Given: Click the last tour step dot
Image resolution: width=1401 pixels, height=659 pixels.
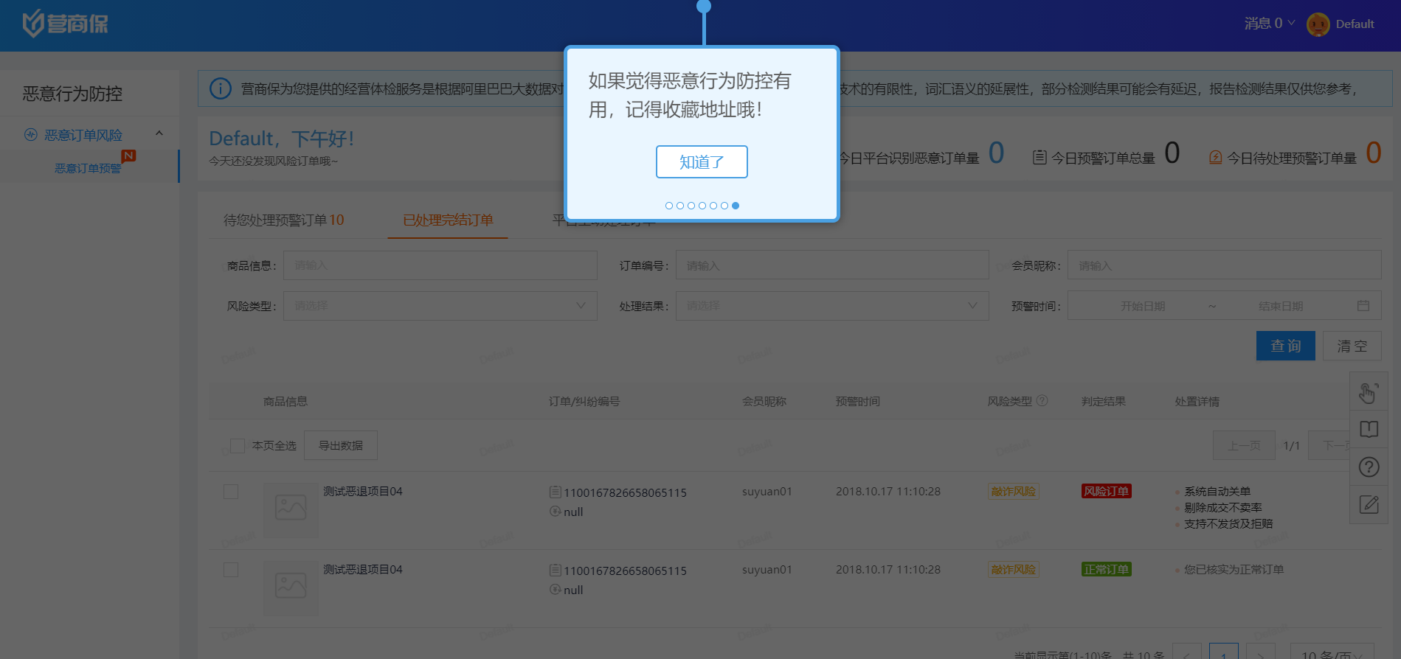Looking at the screenshot, I should coord(736,206).
